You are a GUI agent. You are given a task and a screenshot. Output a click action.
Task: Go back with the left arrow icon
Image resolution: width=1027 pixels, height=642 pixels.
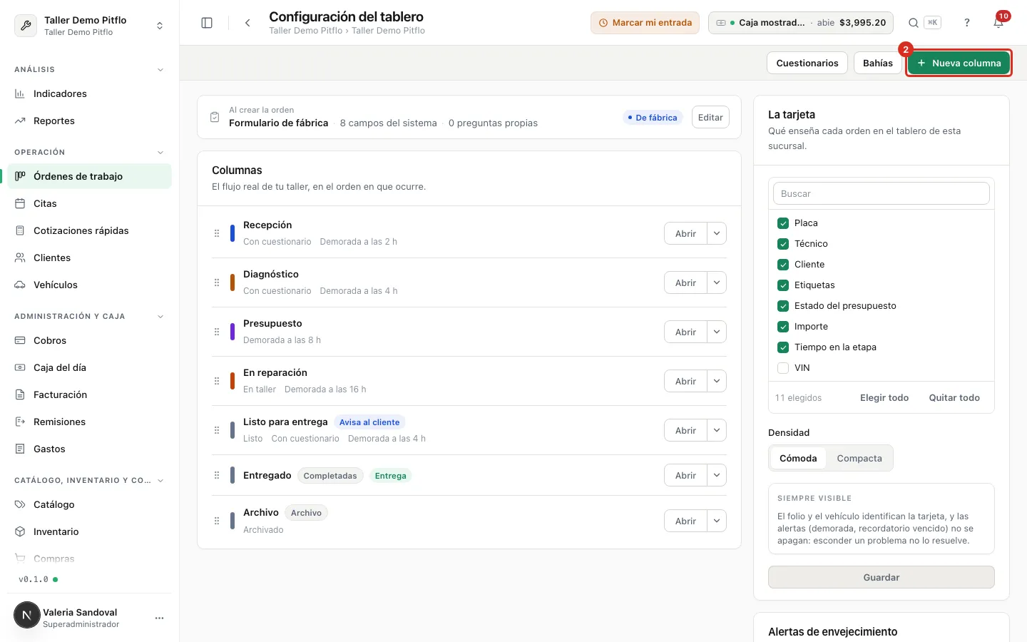[x=247, y=23]
